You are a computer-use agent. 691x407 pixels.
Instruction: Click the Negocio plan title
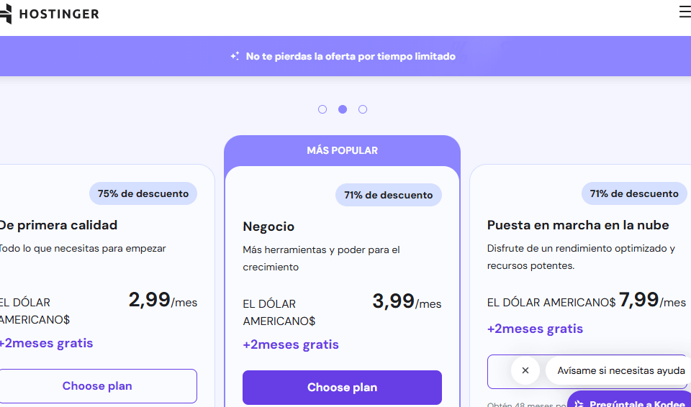[x=268, y=227]
